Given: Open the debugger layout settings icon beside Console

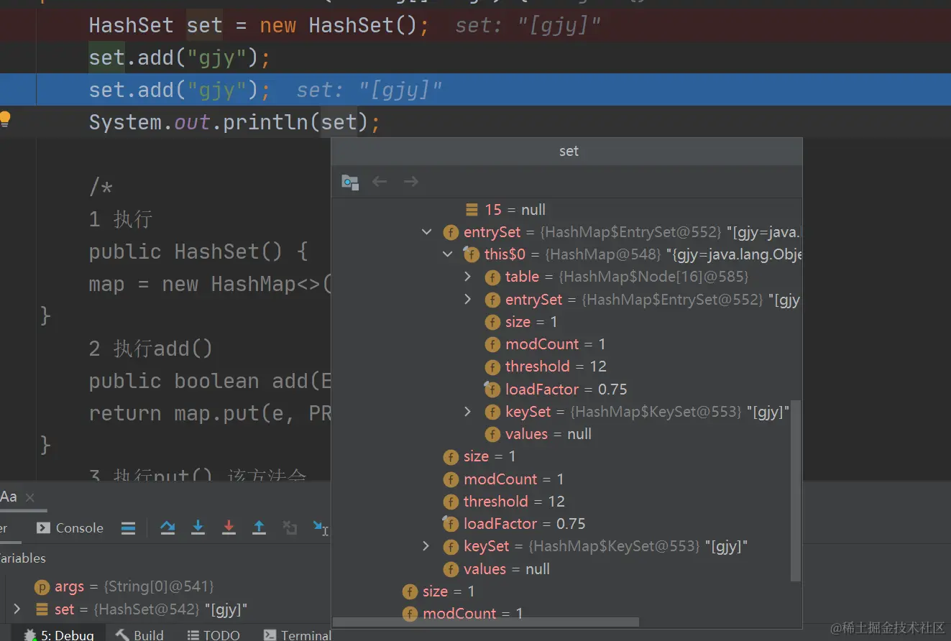Looking at the screenshot, I should pyautogui.click(x=129, y=528).
